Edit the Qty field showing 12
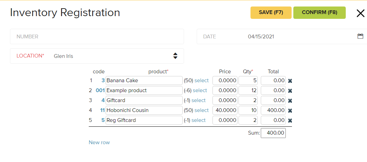Screen dimensions: 367x162 pyautogui.click(x=248, y=90)
